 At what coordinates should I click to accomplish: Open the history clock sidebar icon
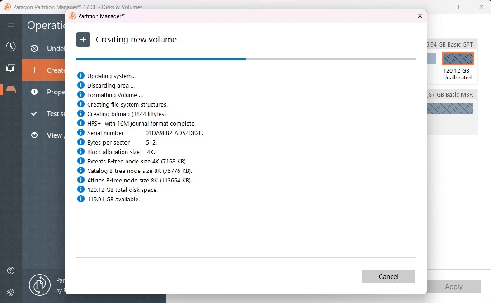coord(11,47)
